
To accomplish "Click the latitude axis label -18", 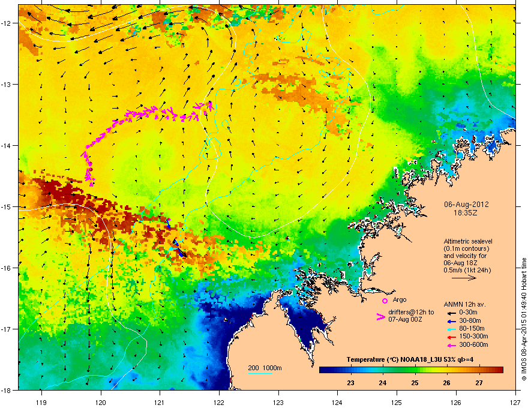I will pos(6,390).
